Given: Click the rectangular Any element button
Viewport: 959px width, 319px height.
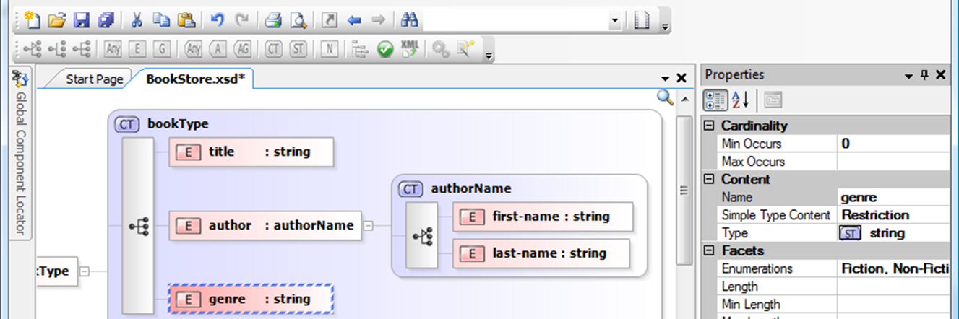Looking at the screenshot, I should (113, 49).
